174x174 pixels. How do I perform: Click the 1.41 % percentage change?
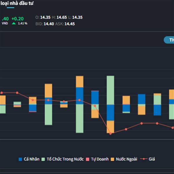[x=22, y=23]
